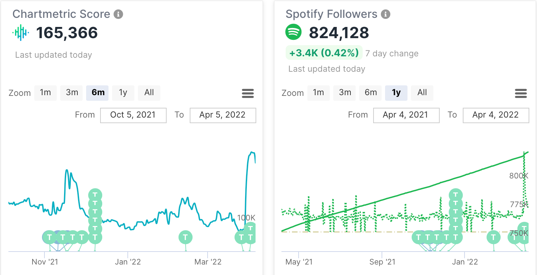Click the lone T marker after Jan '22

click(494, 237)
